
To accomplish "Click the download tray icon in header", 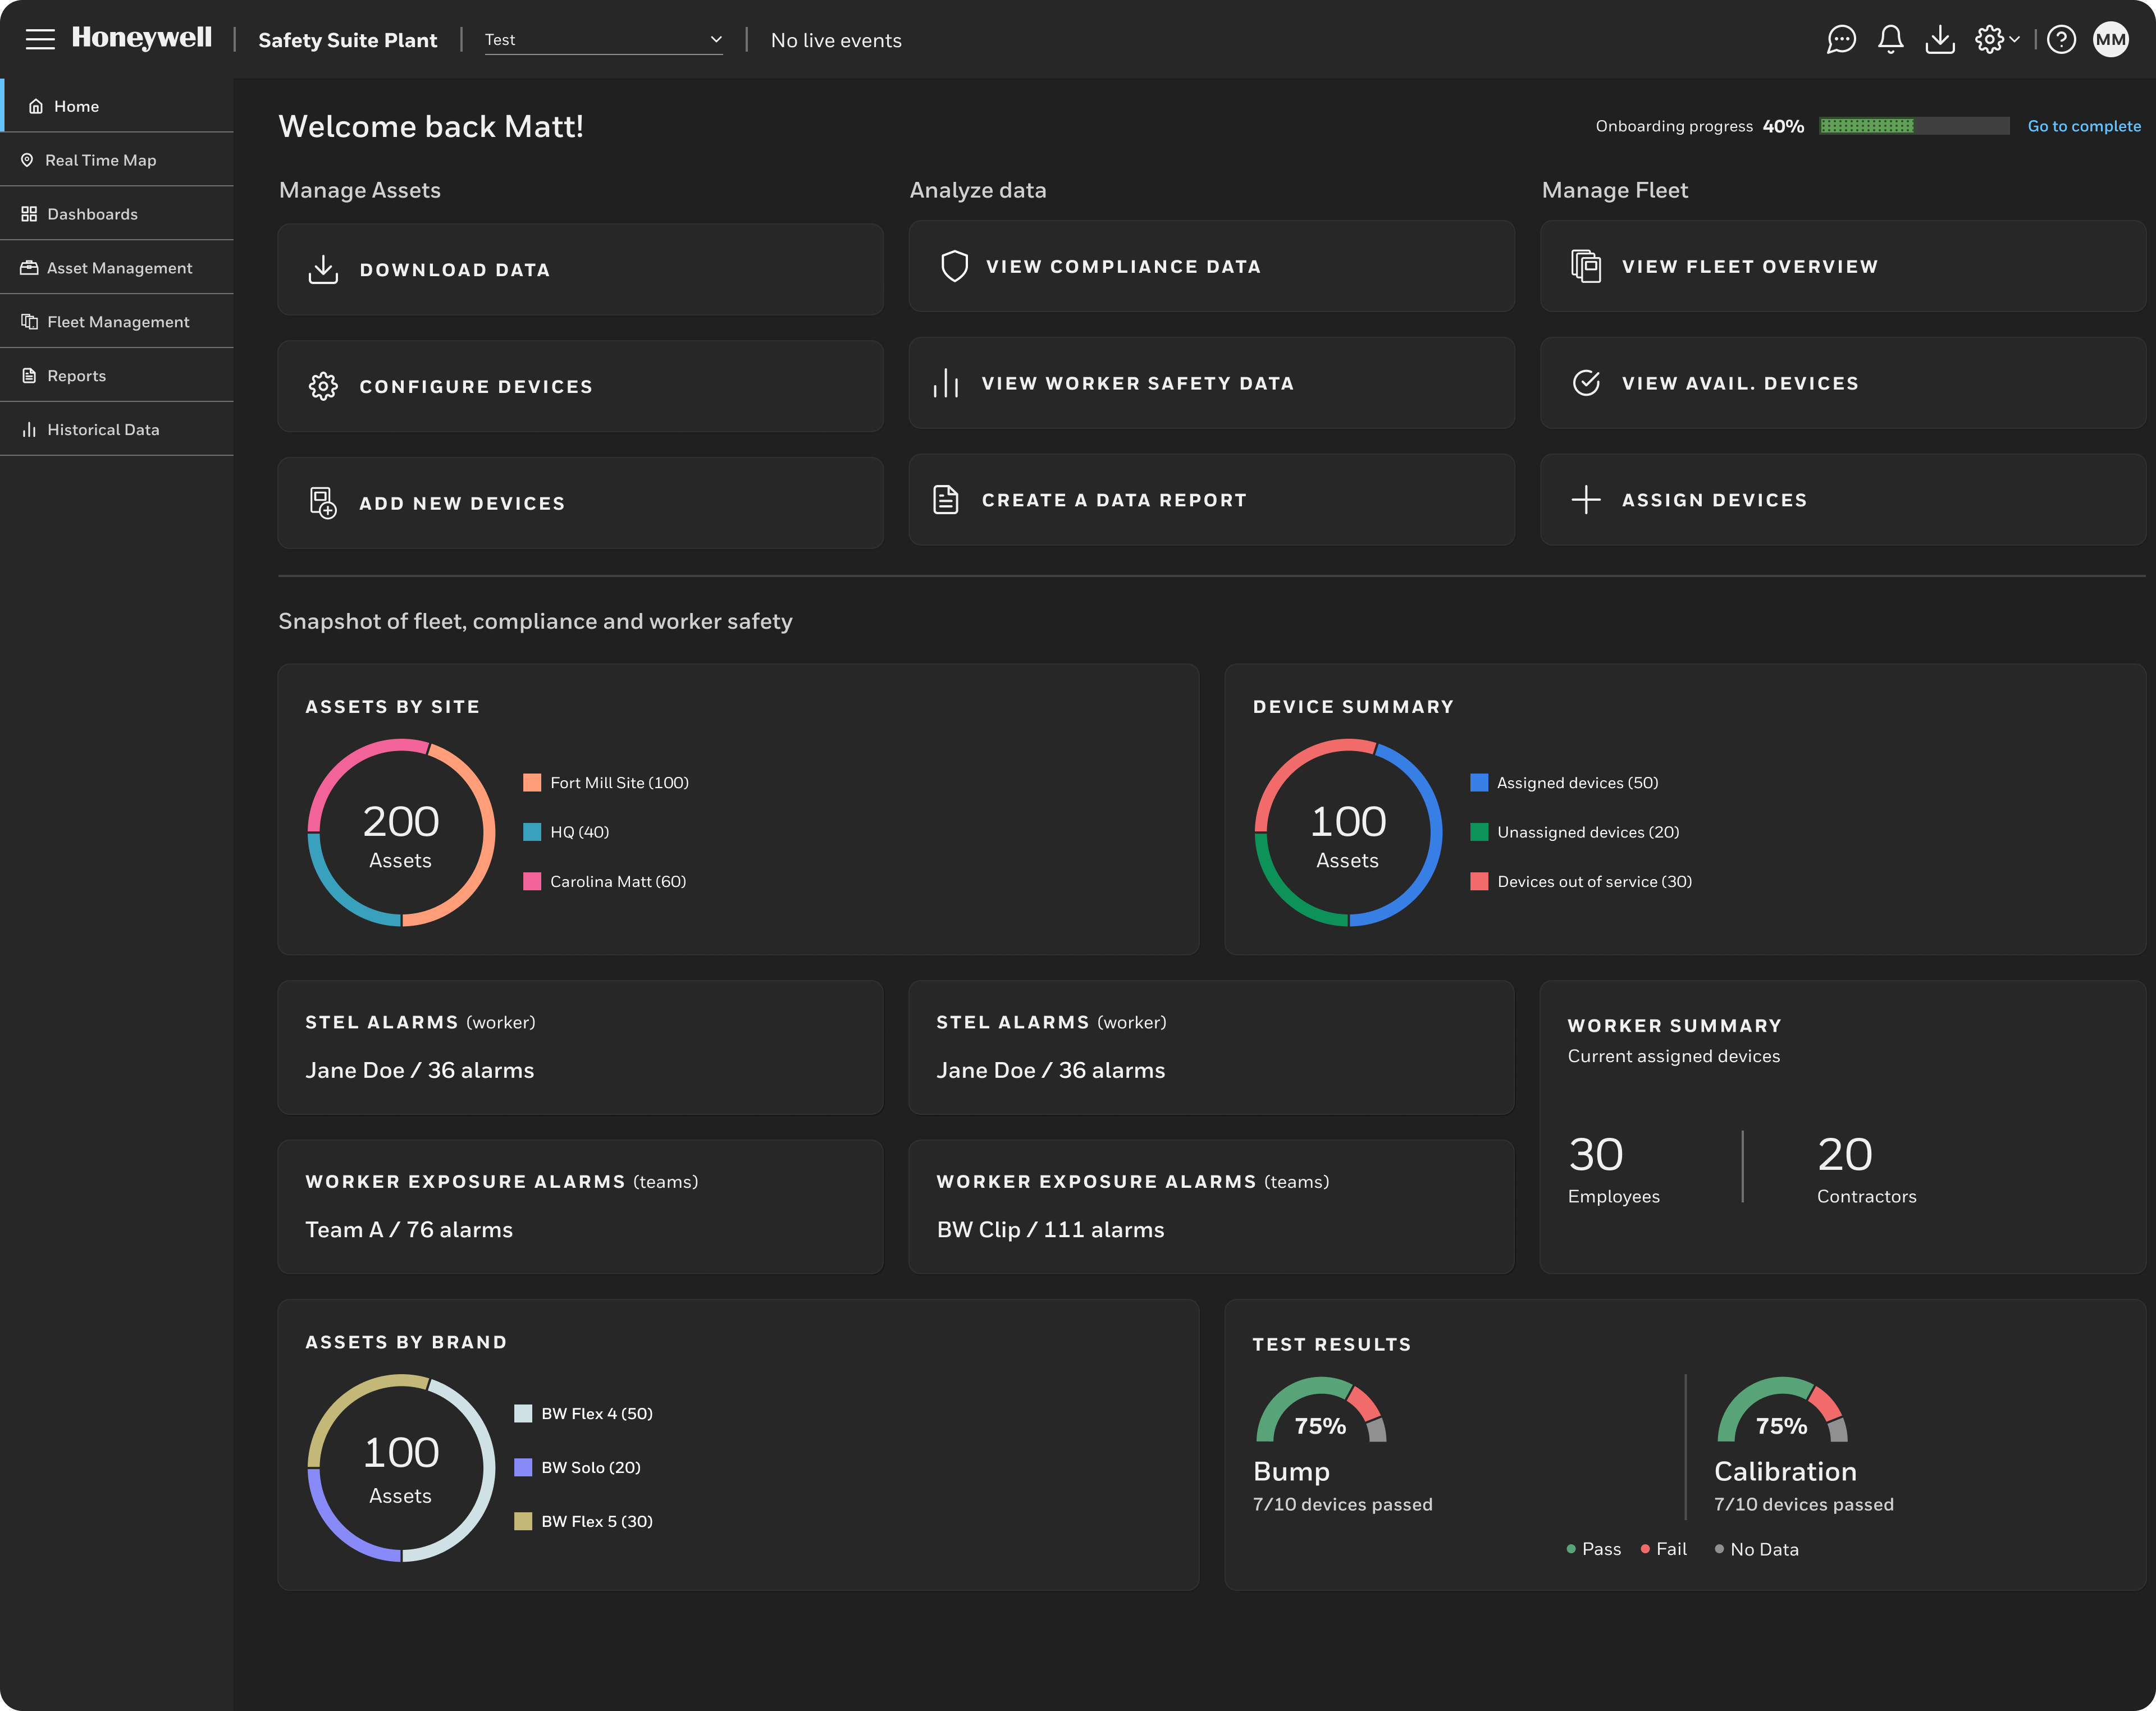I will 1940,40.
